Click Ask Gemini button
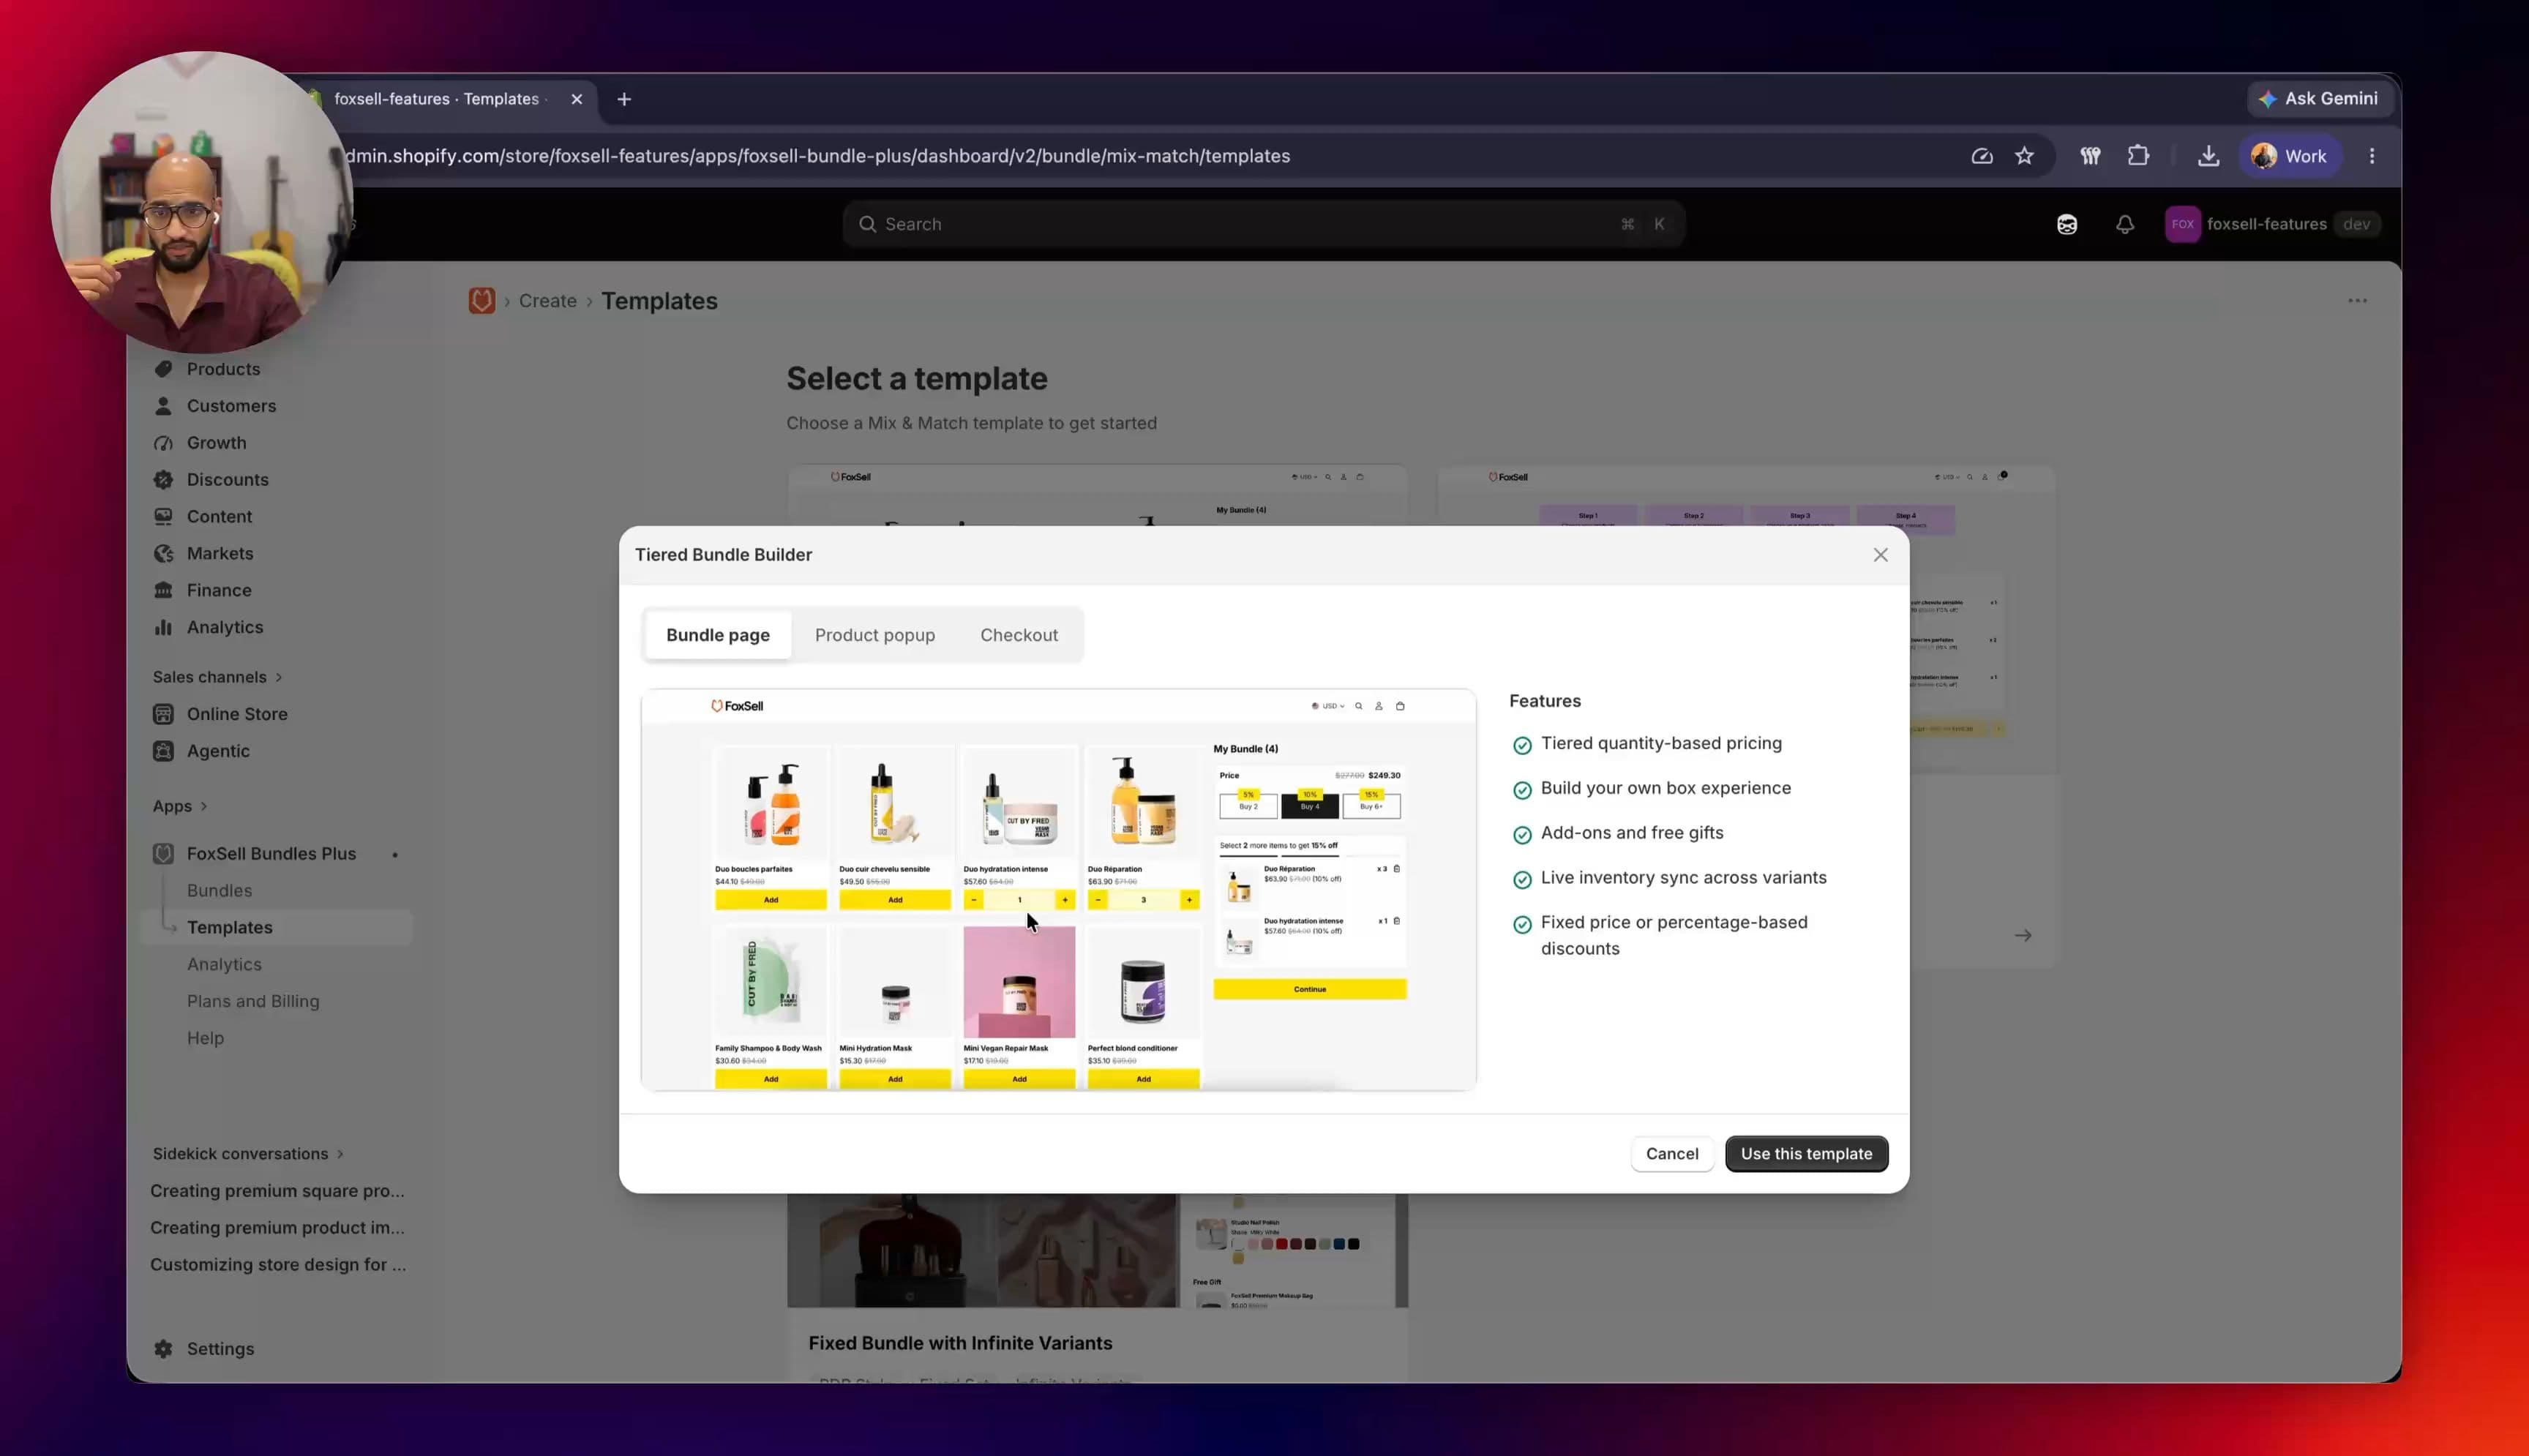Image resolution: width=2529 pixels, height=1456 pixels. point(2319,99)
